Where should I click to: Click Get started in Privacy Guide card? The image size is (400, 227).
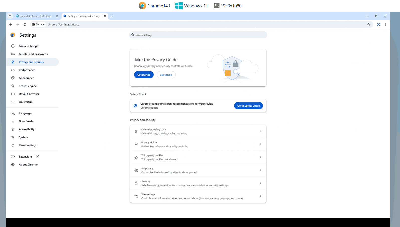144,75
